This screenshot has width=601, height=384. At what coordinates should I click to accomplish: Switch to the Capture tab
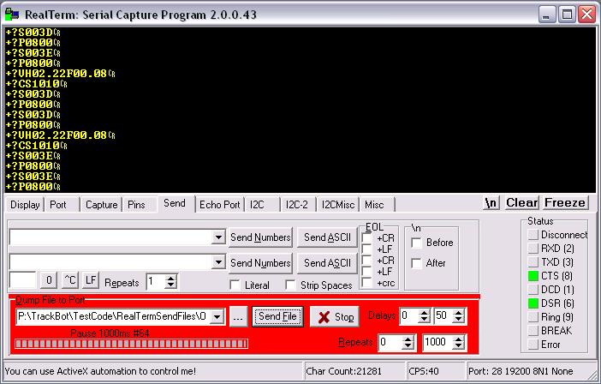[x=101, y=204]
